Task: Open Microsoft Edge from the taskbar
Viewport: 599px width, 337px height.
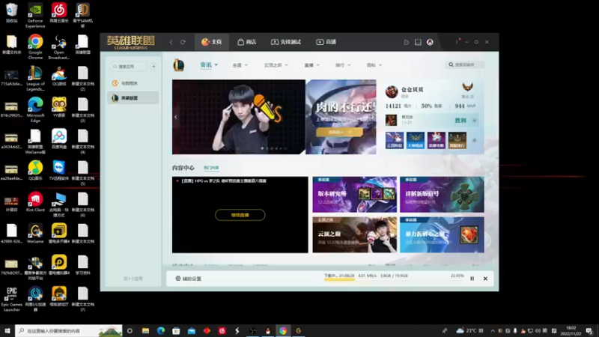Action: [161, 330]
